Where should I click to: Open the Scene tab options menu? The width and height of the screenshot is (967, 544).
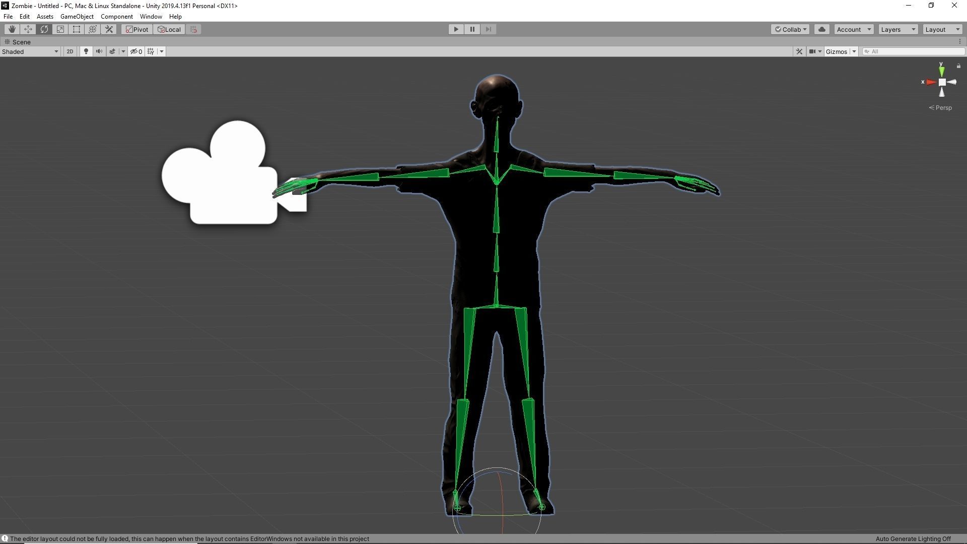(959, 42)
